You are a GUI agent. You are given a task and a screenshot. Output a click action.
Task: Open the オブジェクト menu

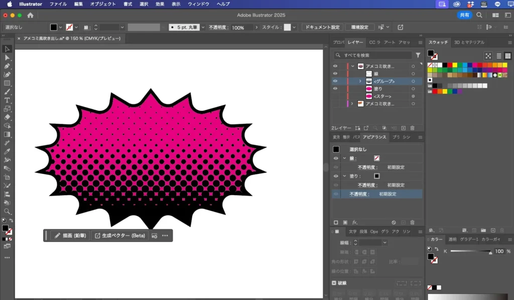[102, 4]
